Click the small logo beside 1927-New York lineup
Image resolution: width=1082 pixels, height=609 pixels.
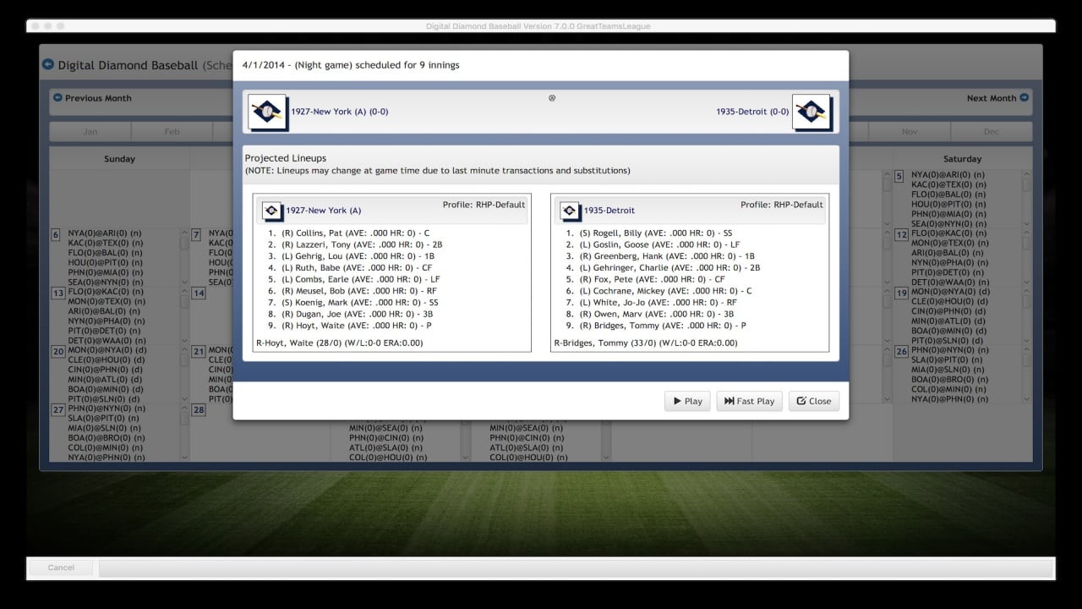(271, 211)
